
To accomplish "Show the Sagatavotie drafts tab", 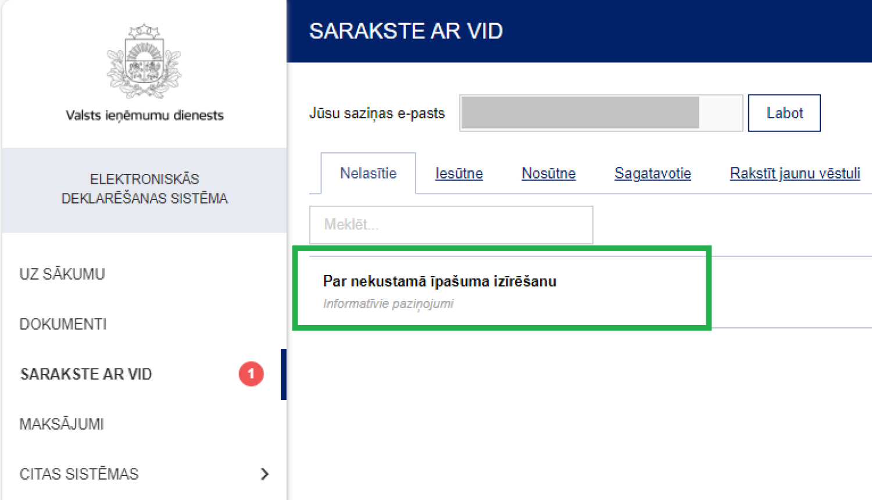I will pos(652,173).
